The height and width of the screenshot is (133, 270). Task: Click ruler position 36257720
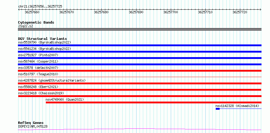click(240, 12)
